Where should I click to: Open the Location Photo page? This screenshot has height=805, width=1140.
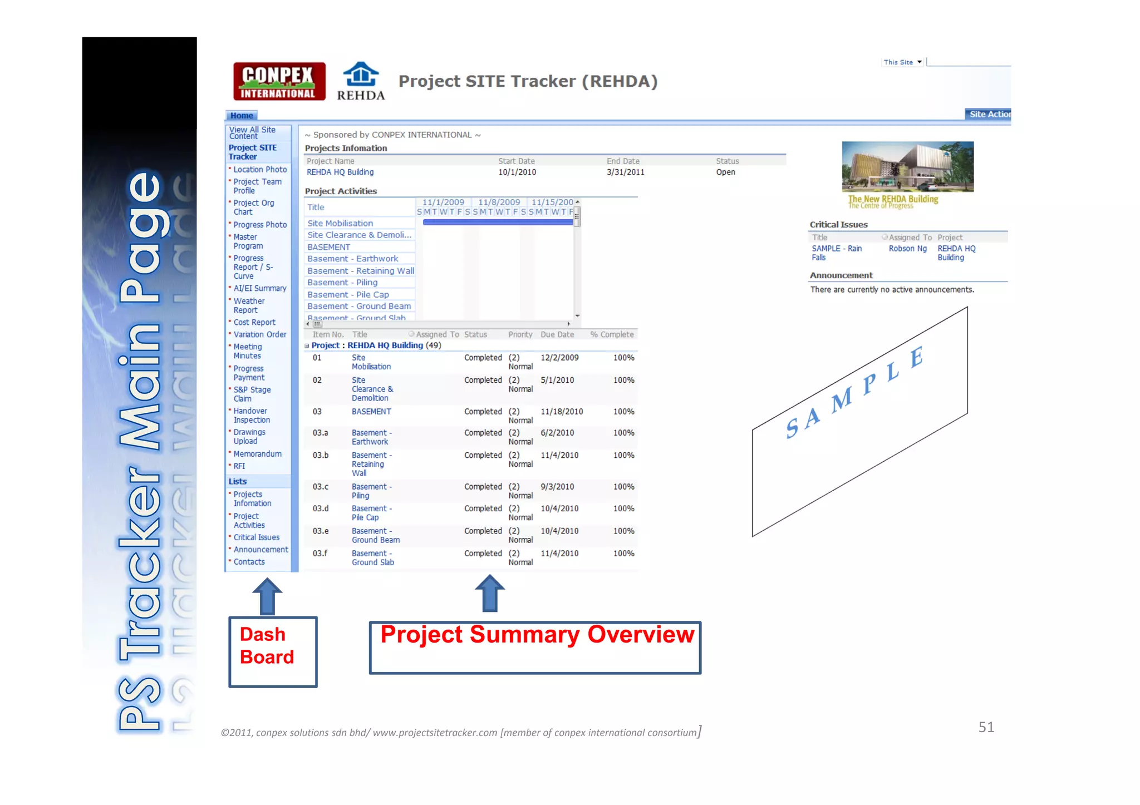(260, 170)
